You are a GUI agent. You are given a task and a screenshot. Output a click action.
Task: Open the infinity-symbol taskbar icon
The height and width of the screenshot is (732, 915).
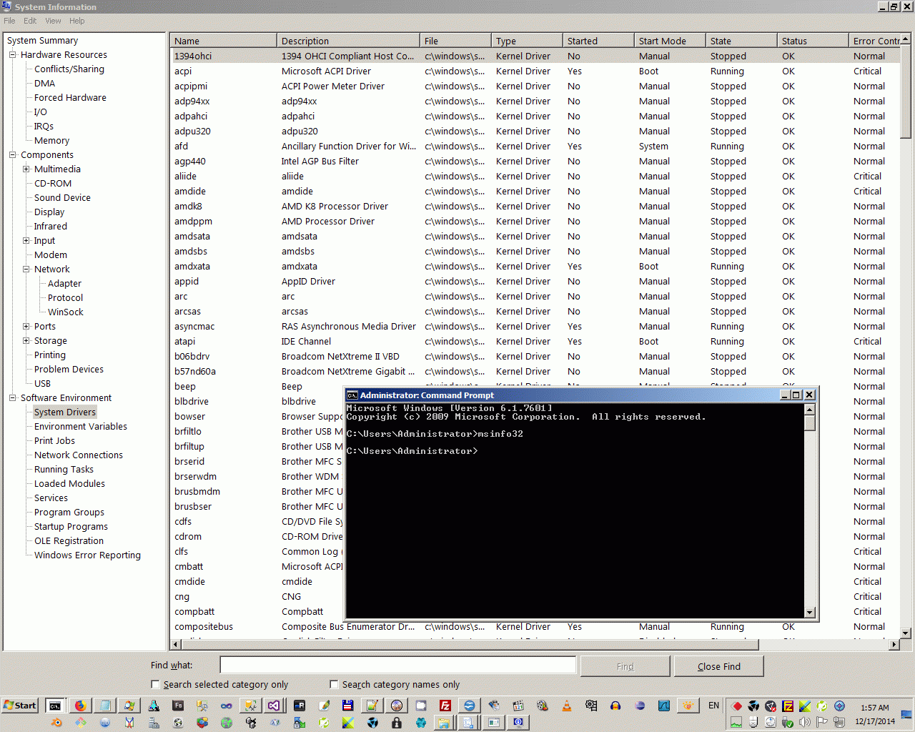[x=227, y=706]
